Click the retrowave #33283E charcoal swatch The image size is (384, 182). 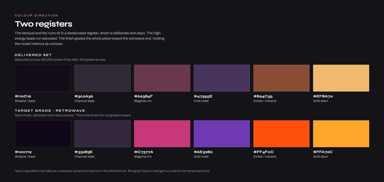click(103, 134)
